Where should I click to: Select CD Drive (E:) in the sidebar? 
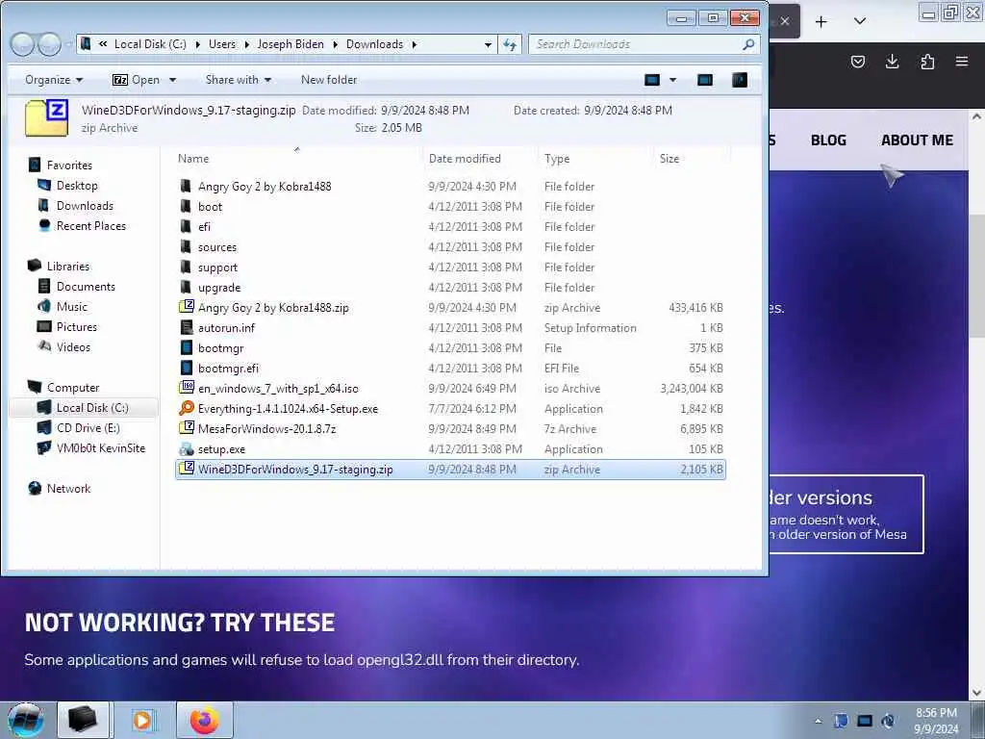88,428
